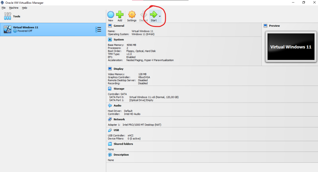Click the Discard toolbar icon

[143, 15]
